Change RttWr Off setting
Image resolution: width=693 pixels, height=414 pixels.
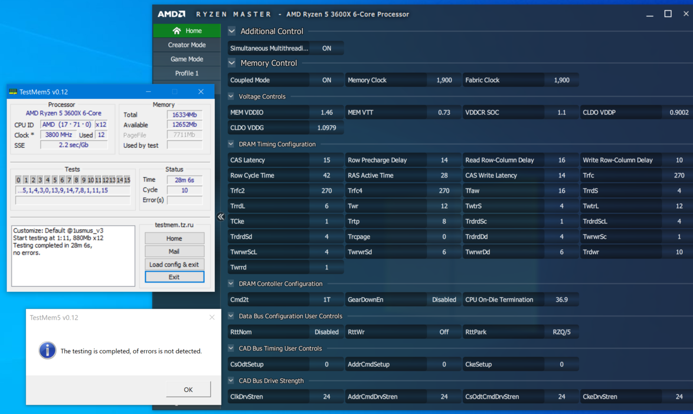click(x=444, y=332)
